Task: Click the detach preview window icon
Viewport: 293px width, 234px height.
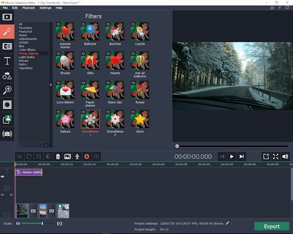Action: coord(266,156)
